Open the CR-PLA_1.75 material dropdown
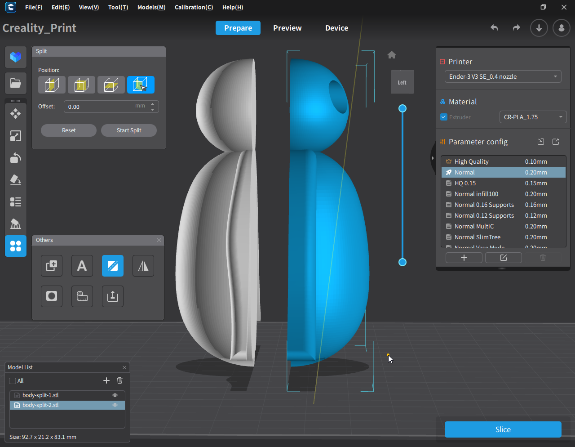 533,117
